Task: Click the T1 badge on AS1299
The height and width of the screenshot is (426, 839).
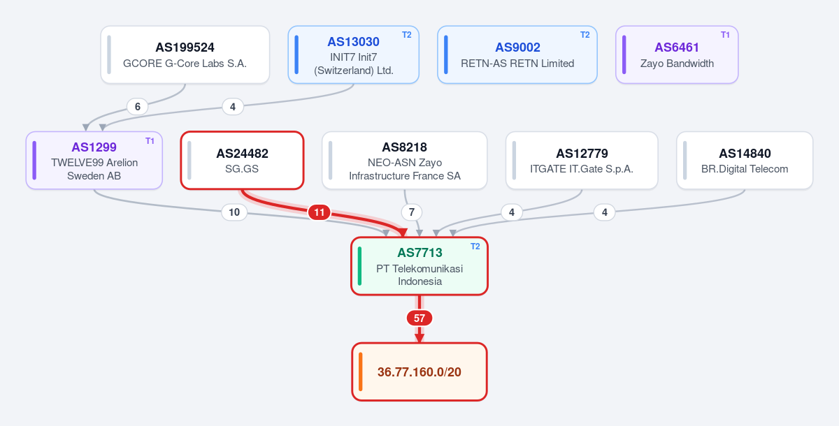Action: 150,141
